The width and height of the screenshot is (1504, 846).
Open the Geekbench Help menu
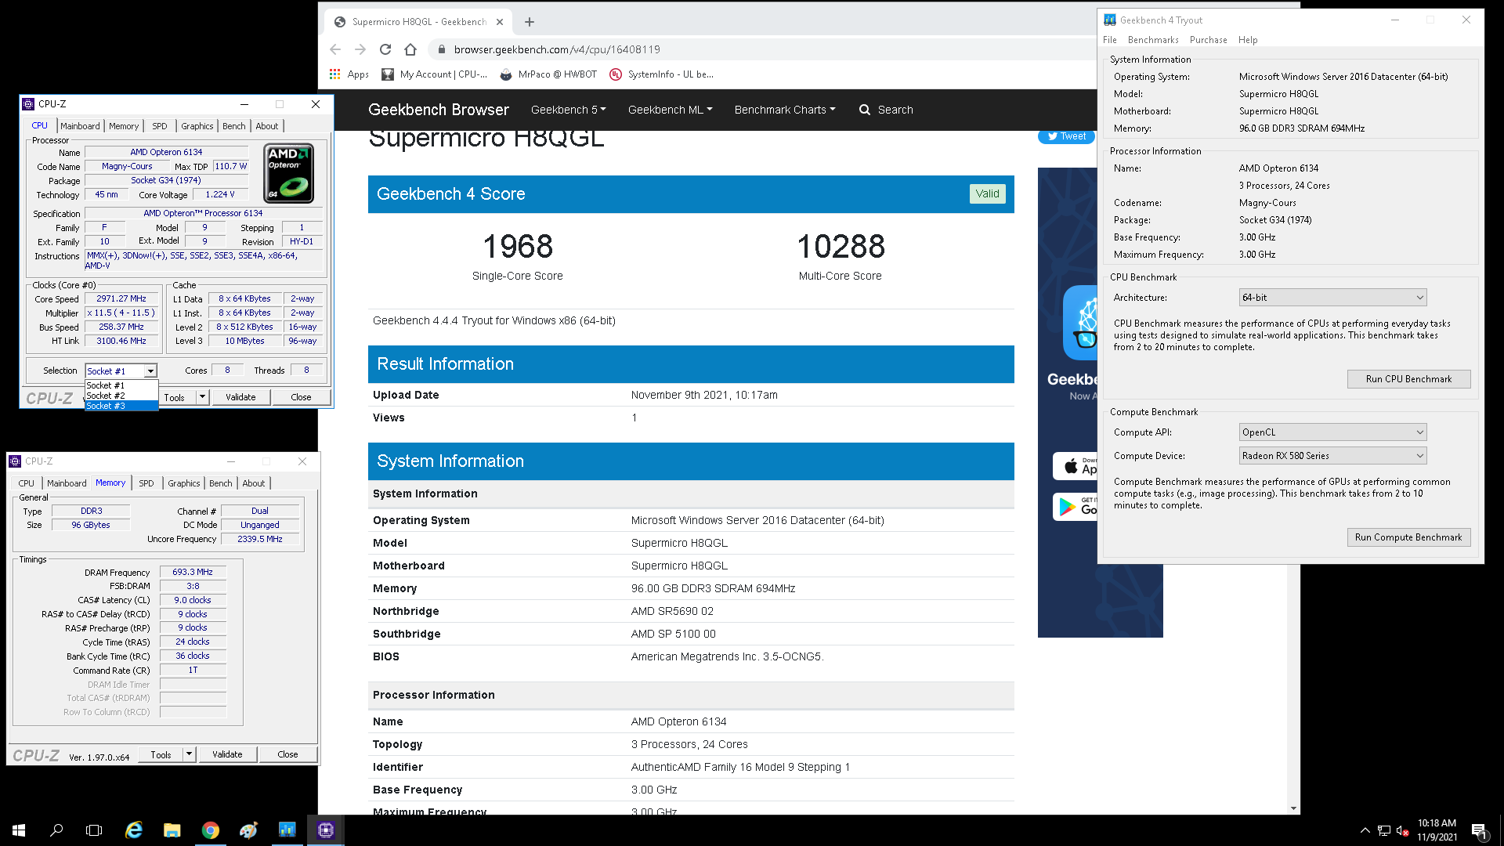pyautogui.click(x=1248, y=40)
